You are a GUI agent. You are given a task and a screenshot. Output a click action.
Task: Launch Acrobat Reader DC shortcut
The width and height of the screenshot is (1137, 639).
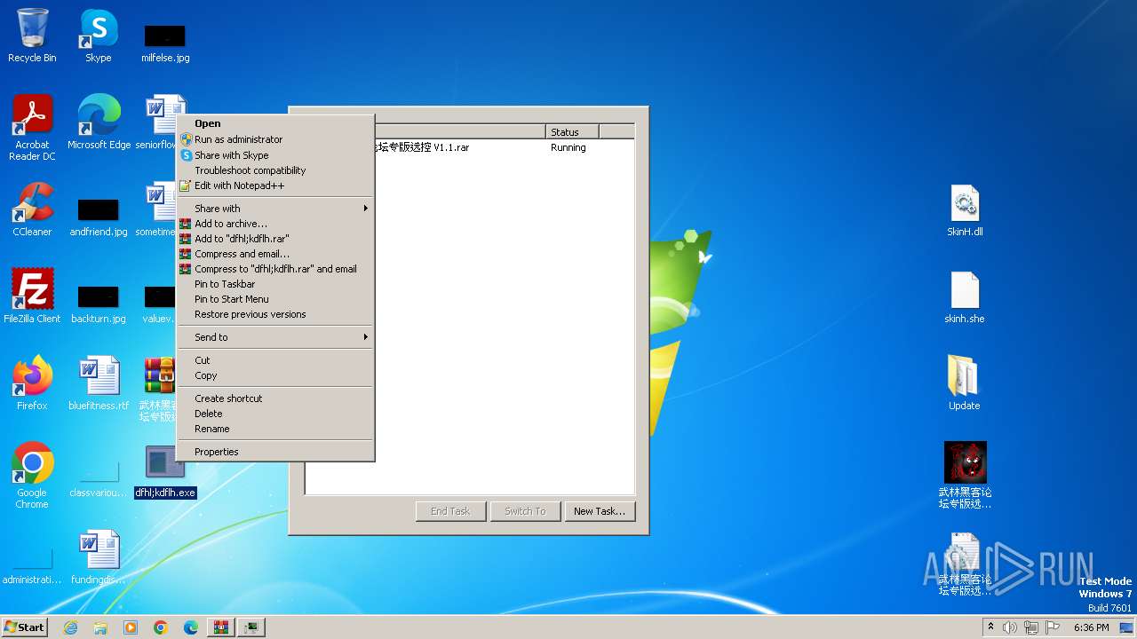(32, 128)
